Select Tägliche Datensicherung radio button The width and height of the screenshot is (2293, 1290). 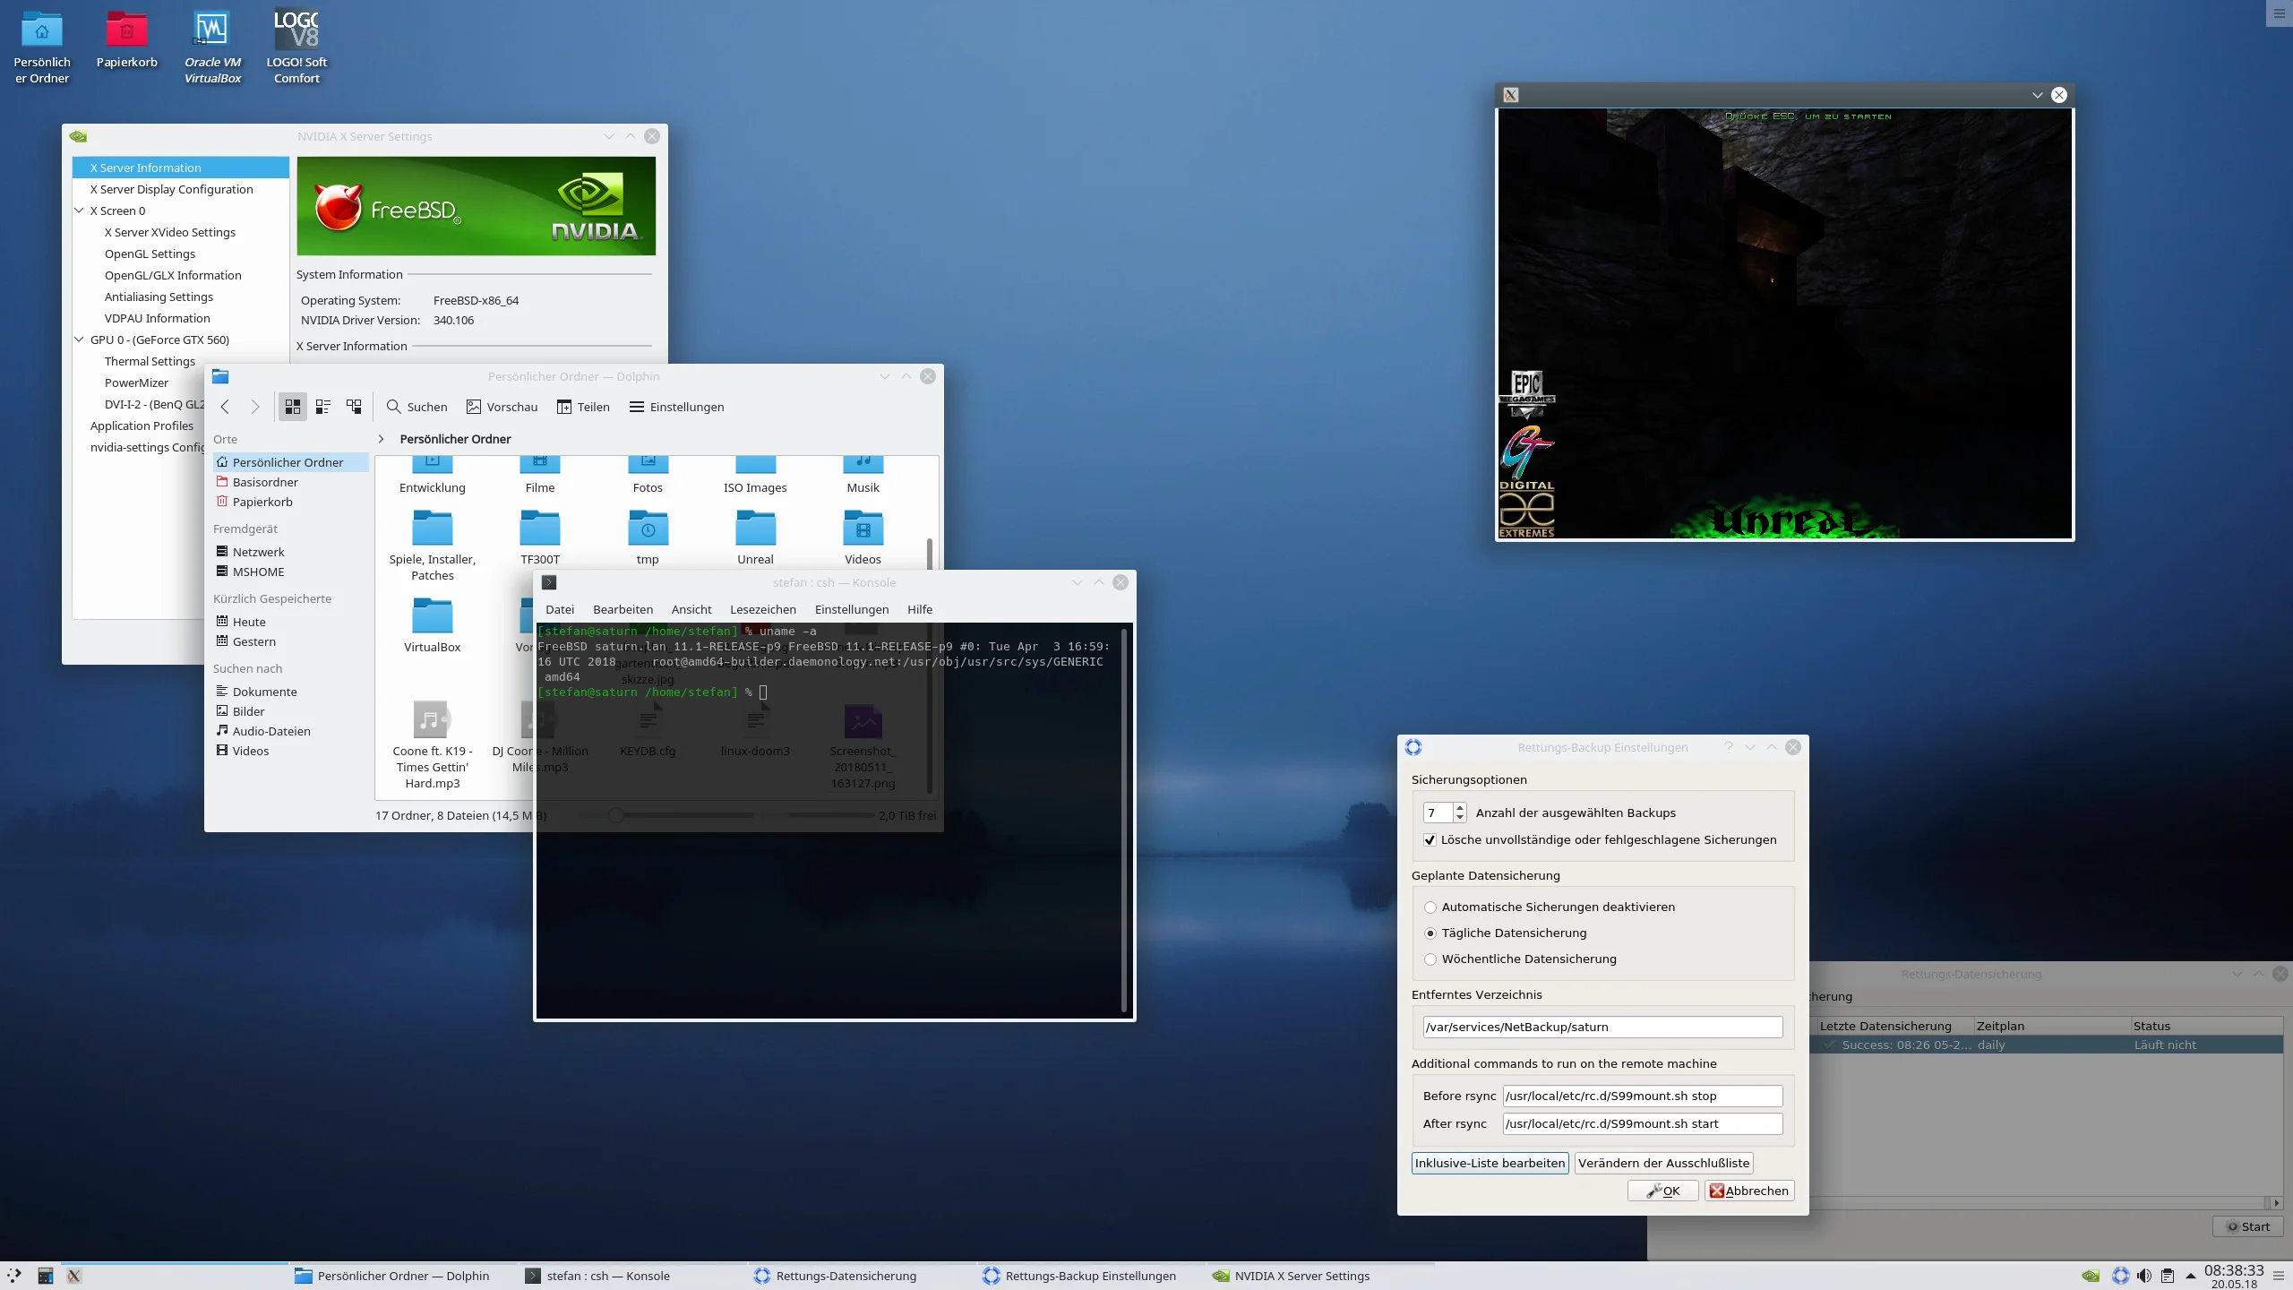[x=1430, y=933]
